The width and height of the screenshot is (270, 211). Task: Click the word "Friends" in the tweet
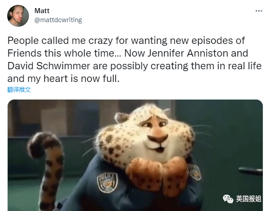pyautogui.click(x=24, y=53)
